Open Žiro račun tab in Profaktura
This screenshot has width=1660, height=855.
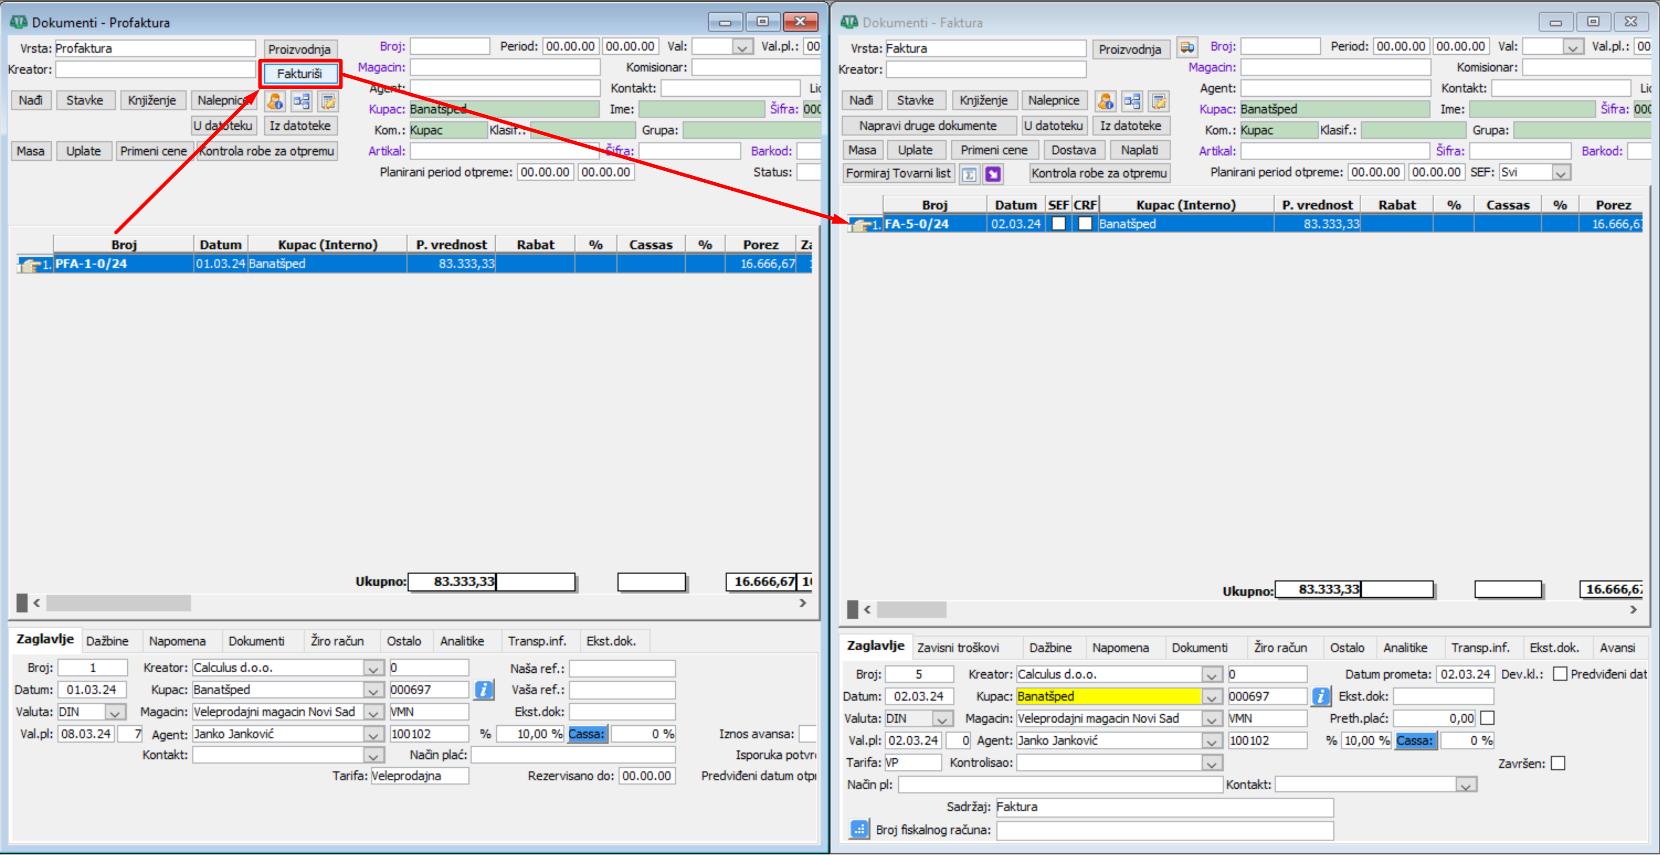(337, 641)
